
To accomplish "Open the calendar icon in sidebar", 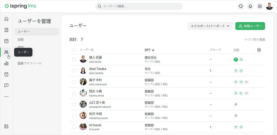I will [x=6, y=41].
